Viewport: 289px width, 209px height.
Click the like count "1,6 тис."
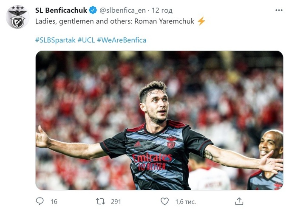pyautogui.click(x=184, y=201)
